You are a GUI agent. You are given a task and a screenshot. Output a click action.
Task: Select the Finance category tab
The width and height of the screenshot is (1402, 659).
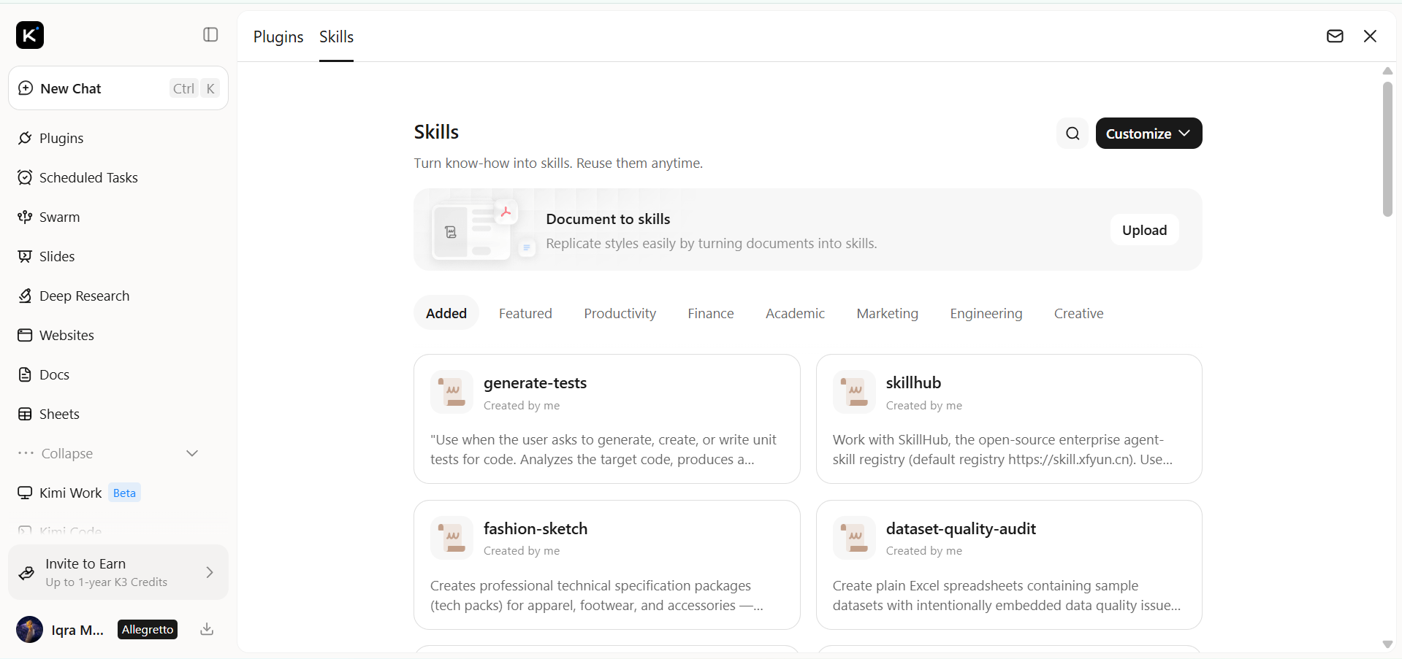(711, 313)
